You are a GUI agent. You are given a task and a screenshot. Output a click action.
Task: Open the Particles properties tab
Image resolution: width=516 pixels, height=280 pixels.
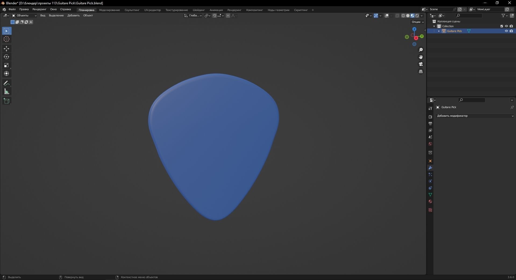point(430,175)
